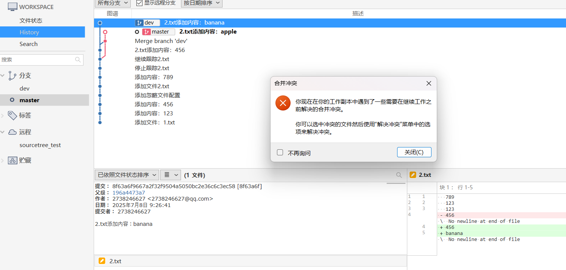
Task: Click the current-branch circle marker beside master in sidebar
Action: click(x=12, y=100)
